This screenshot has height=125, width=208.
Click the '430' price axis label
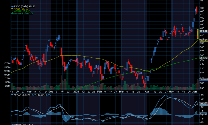(x=202, y=28)
